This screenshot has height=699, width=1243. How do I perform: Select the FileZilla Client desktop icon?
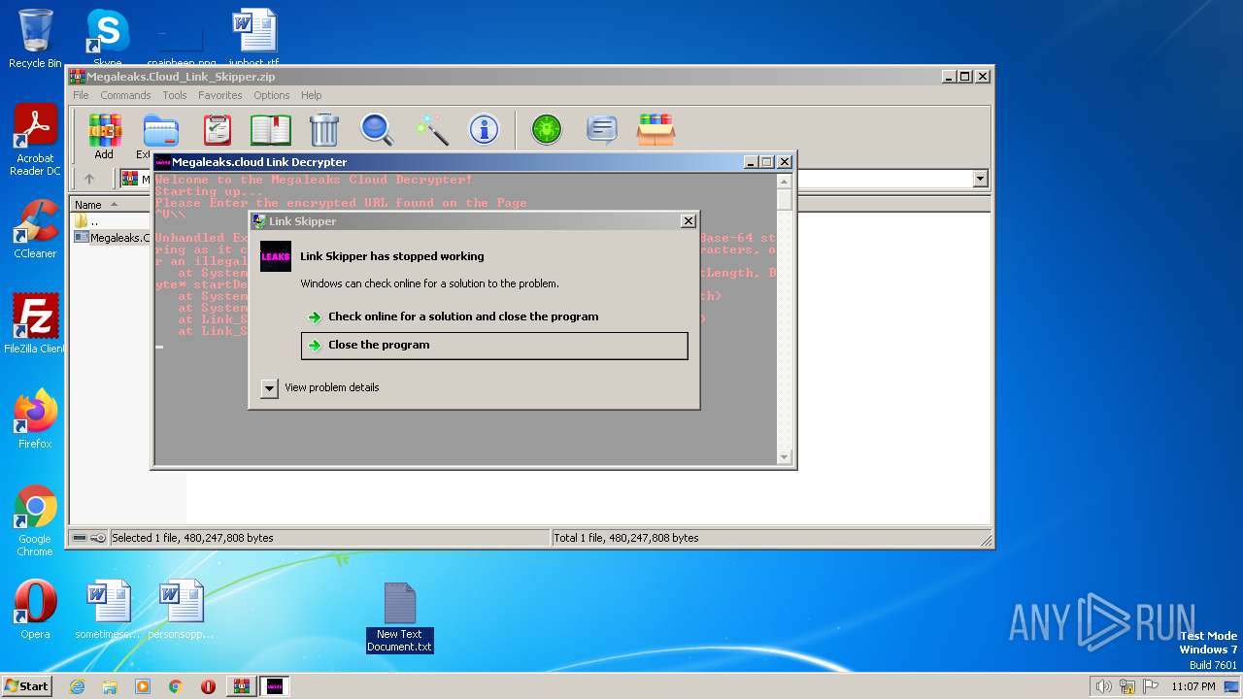click(x=35, y=324)
